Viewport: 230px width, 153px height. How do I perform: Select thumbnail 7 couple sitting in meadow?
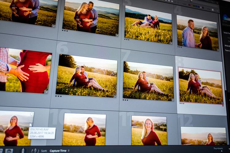tap(148, 81)
